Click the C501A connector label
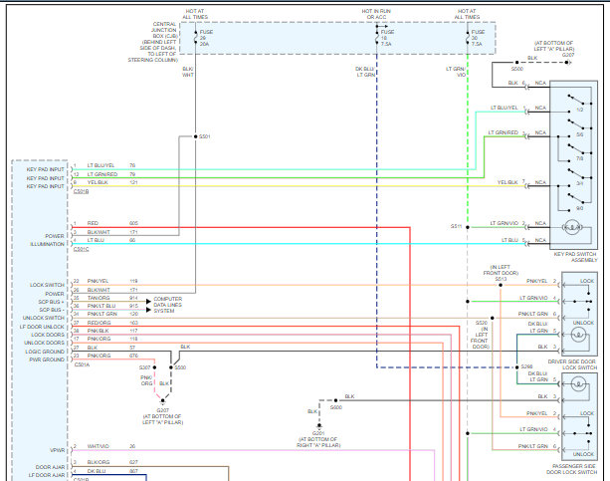 tap(82, 364)
